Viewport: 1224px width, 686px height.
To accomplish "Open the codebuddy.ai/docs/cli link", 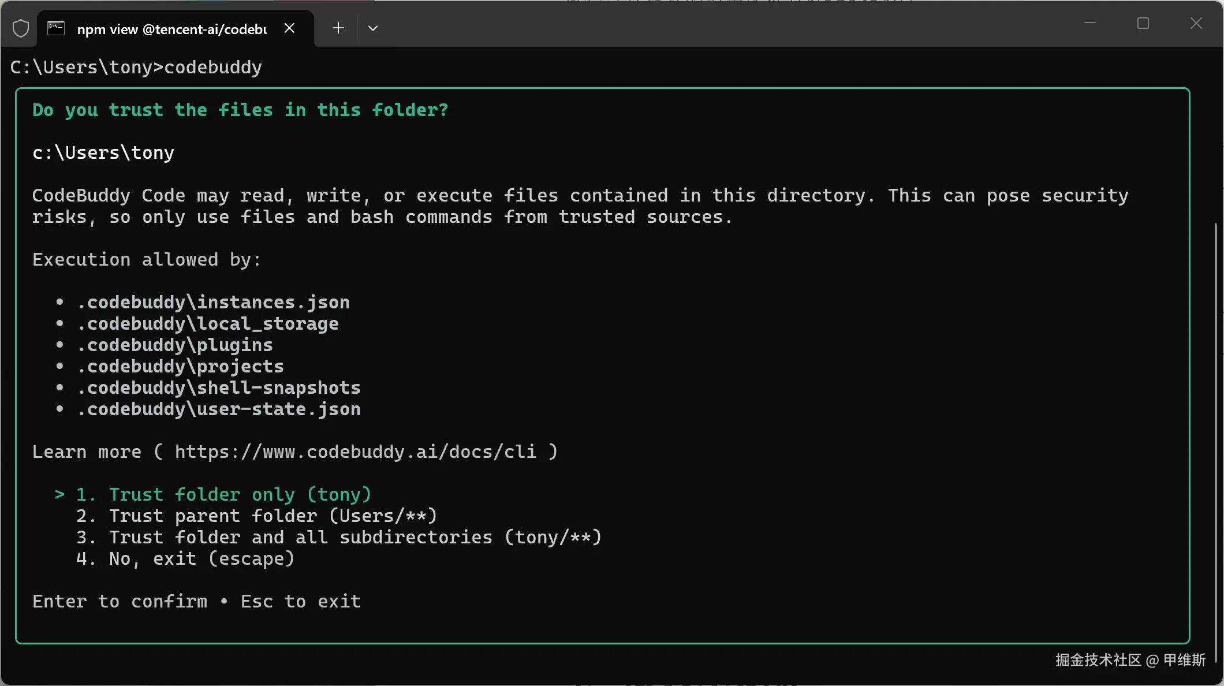I will point(355,452).
